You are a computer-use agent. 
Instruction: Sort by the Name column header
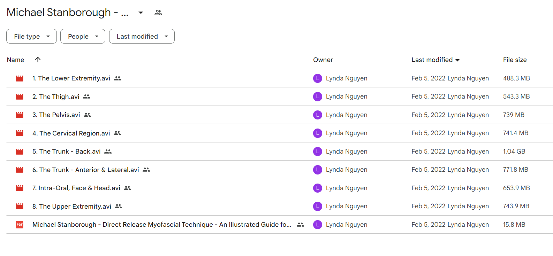point(16,60)
